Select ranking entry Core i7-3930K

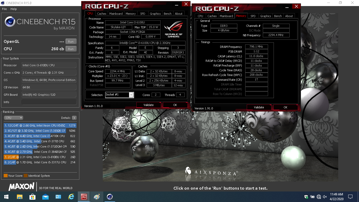(x=40, y=131)
